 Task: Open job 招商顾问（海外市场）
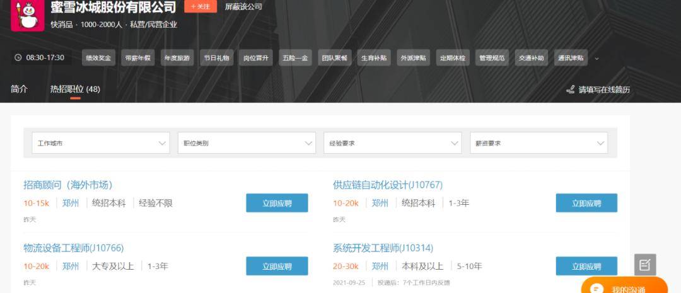[68, 185]
